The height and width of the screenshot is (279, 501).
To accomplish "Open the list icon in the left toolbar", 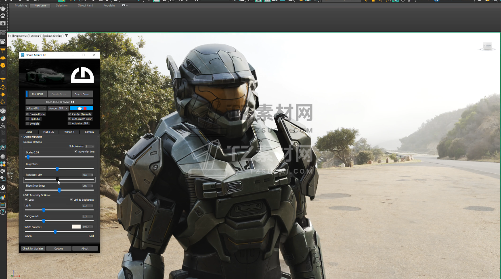I will click(x=3, y=32).
